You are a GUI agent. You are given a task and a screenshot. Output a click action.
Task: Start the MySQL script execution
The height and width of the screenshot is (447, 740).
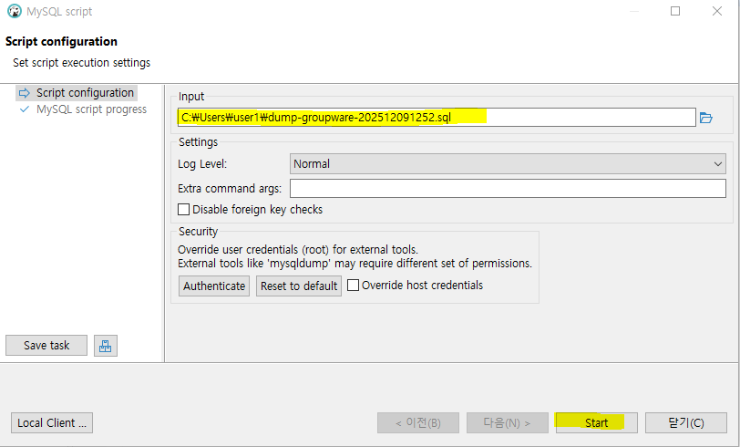(596, 422)
